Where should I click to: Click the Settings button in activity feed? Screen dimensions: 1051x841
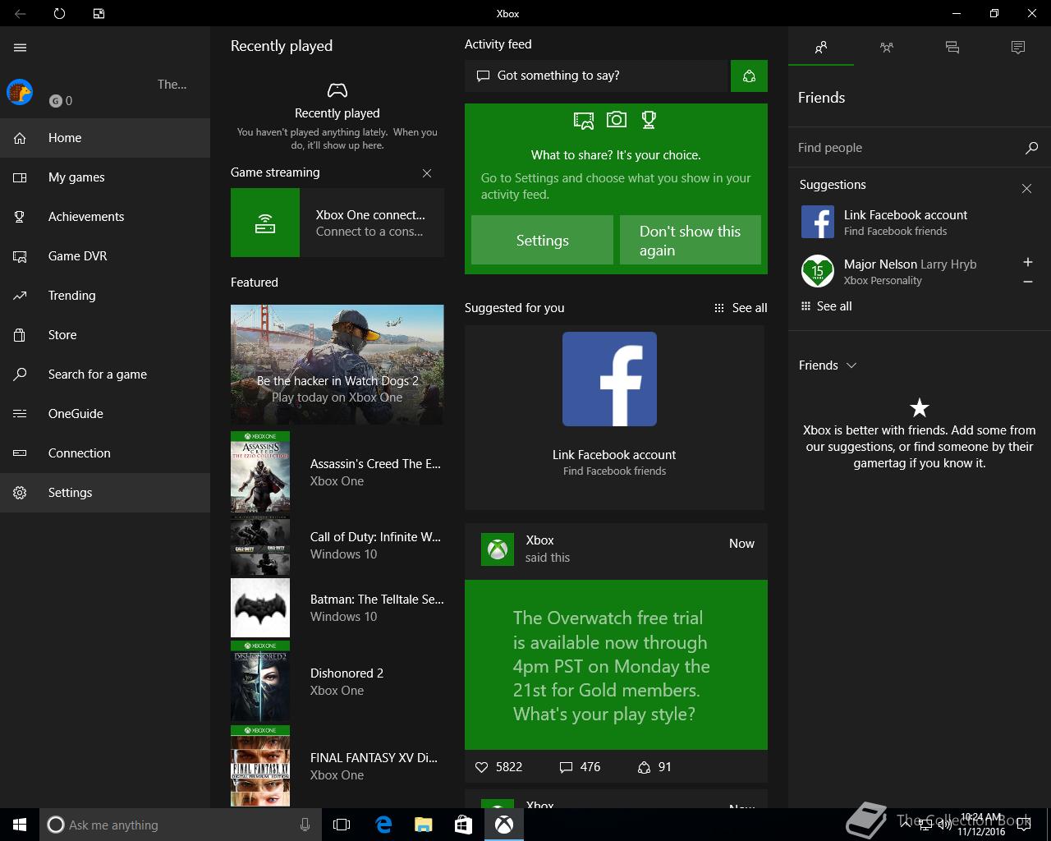(542, 240)
